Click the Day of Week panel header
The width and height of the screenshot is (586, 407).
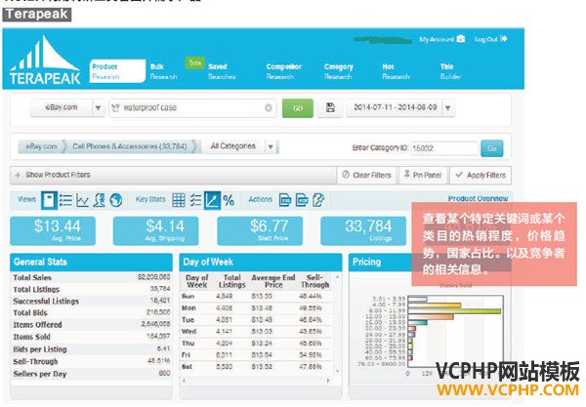(261, 263)
